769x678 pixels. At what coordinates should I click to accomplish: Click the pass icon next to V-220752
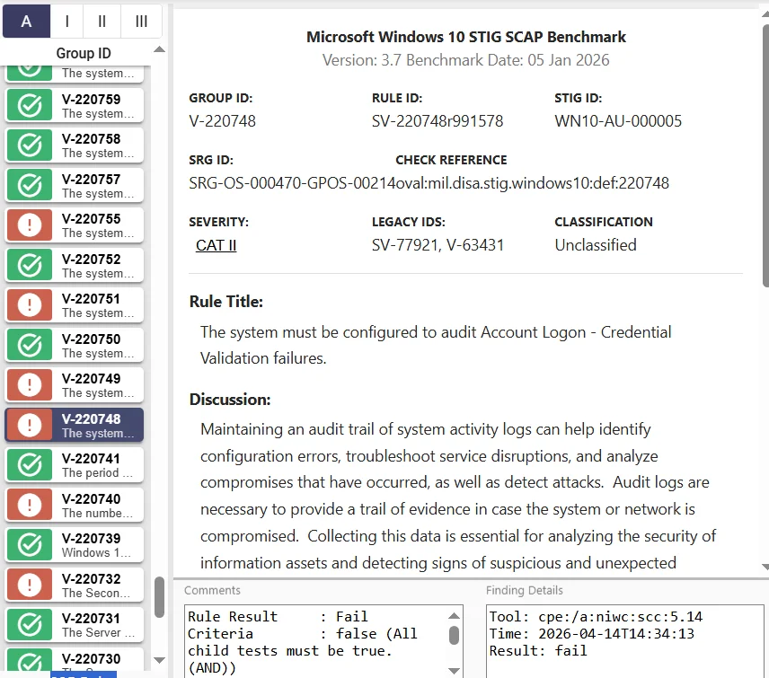(30, 265)
